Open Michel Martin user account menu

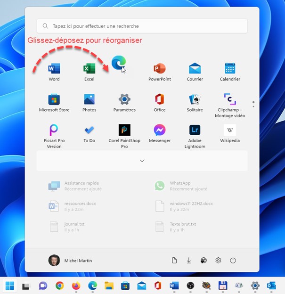pyautogui.click(x=70, y=261)
